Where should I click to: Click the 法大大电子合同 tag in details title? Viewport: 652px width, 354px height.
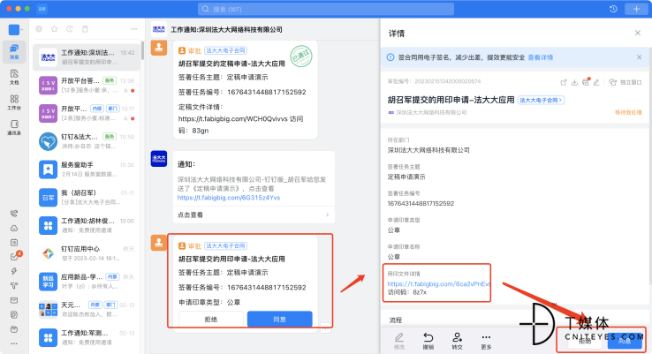click(x=541, y=100)
